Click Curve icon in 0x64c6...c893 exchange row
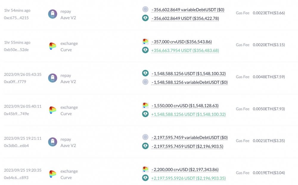Screen dimensions: 298x185 (x=53, y=174)
